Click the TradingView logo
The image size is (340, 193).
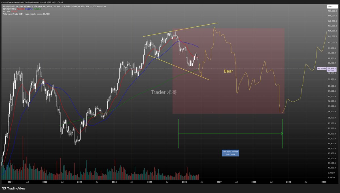click(x=13, y=188)
